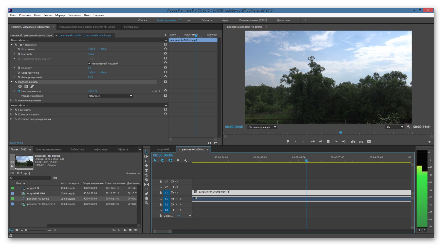Expand the Time Remapping effect
442x246 pixels.
point(11,100)
